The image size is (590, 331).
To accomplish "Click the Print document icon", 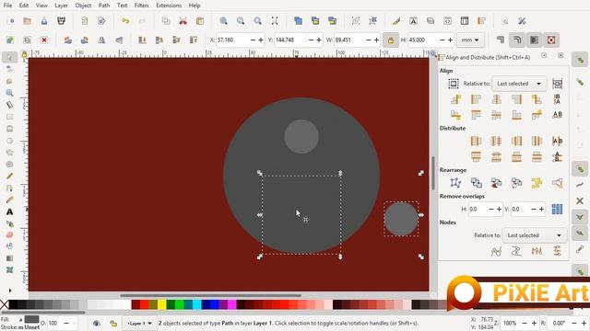I will click(x=62, y=21).
